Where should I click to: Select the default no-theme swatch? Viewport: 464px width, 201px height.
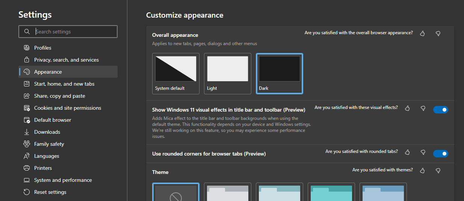176,192
